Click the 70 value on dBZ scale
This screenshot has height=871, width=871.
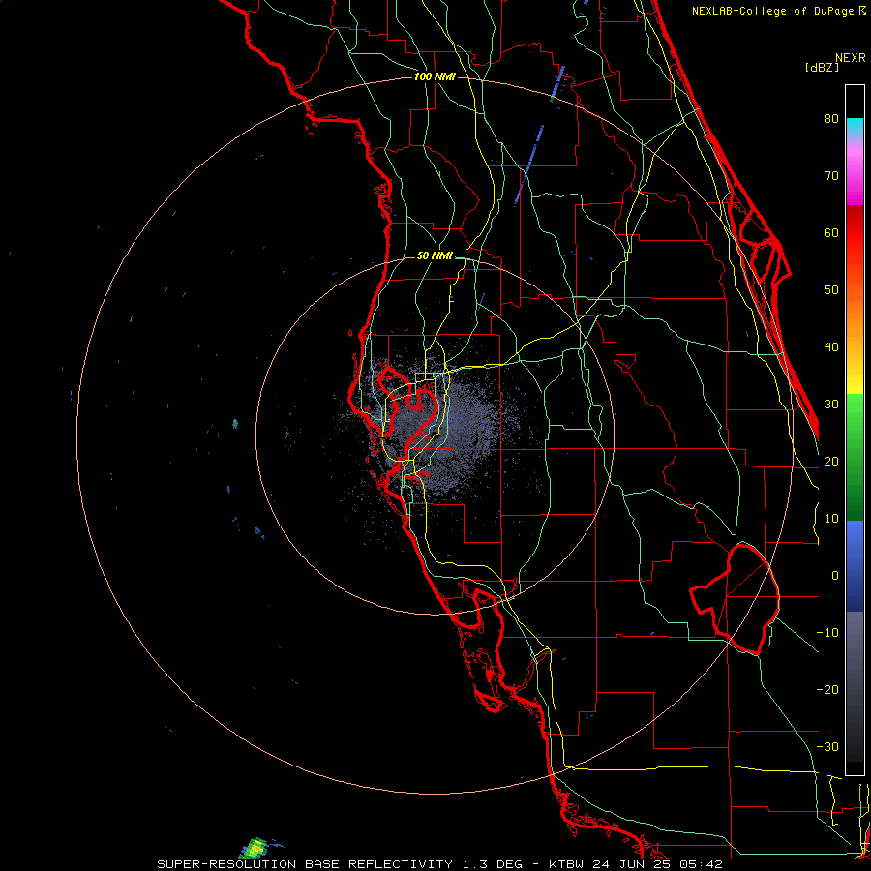831,175
